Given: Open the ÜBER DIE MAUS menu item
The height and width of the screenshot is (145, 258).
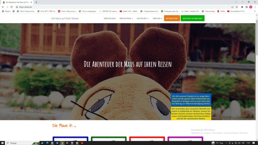Looking at the screenshot, I should point(110,19).
